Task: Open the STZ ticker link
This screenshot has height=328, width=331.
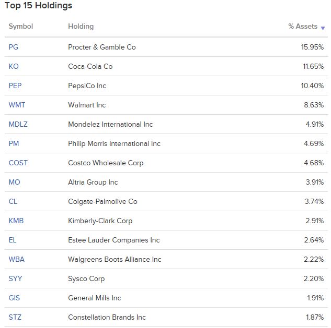Action: click(x=15, y=317)
